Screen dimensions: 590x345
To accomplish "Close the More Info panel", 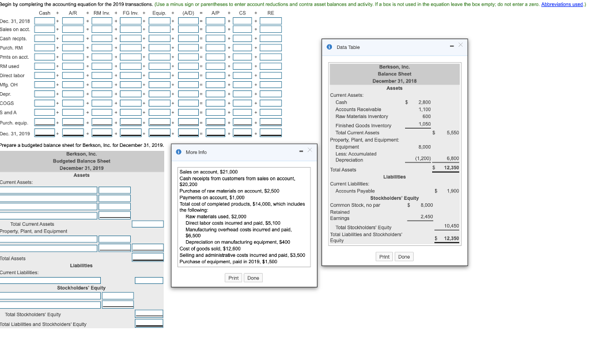I will point(311,149).
